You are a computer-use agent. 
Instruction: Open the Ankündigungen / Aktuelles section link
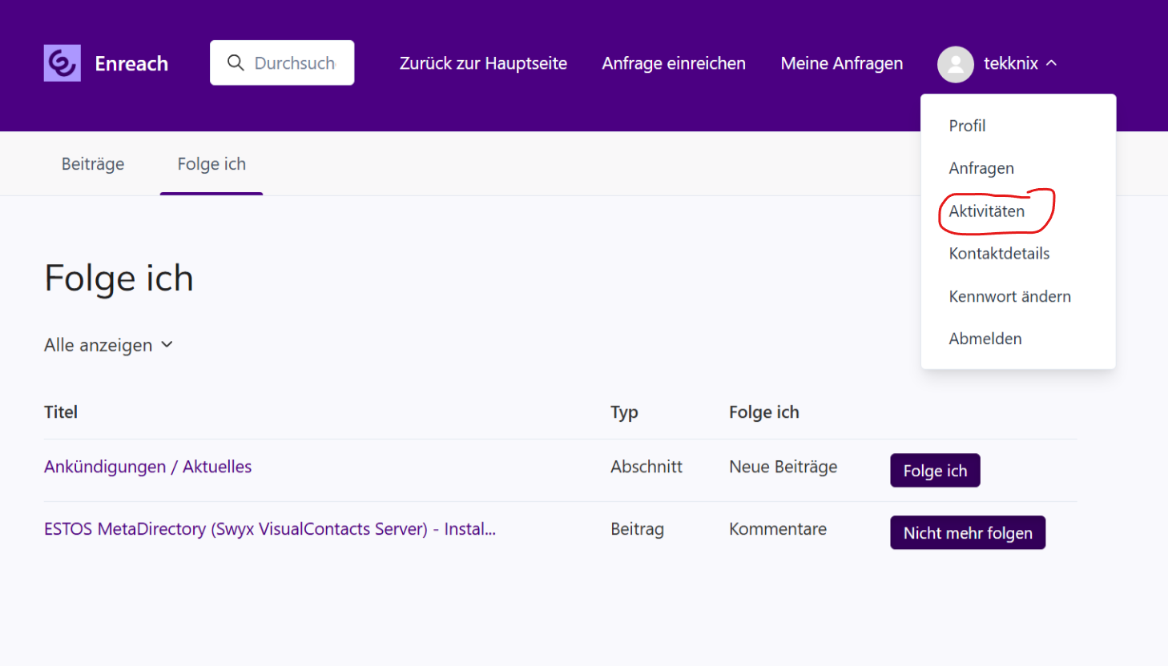(147, 467)
